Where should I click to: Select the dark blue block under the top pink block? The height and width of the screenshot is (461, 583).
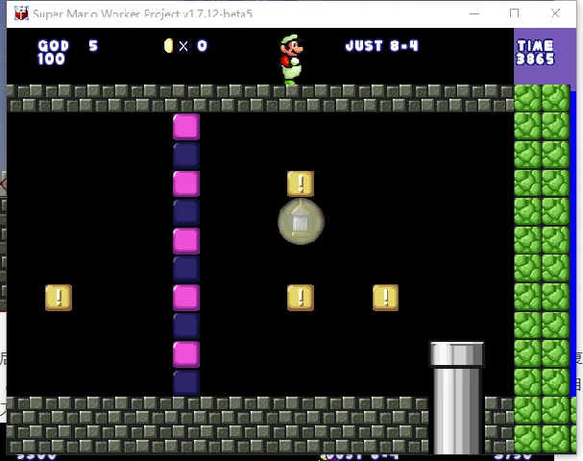186,156
